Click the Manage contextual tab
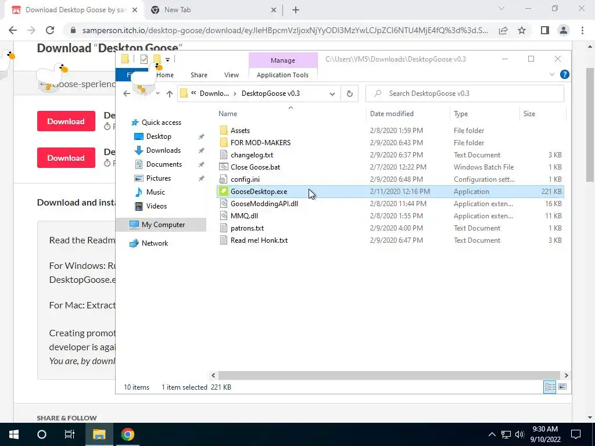This screenshot has width=595, height=446. pyautogui.click(x=283, y=60)
